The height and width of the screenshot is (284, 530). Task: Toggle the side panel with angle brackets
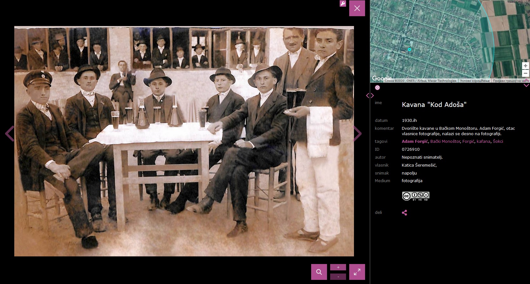[370, 96]
